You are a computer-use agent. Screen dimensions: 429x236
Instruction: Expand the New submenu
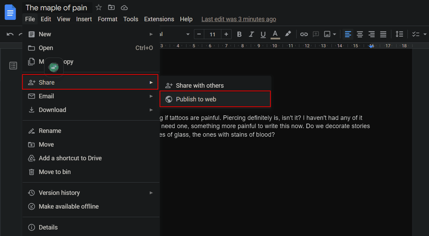(x=91, y=34)
